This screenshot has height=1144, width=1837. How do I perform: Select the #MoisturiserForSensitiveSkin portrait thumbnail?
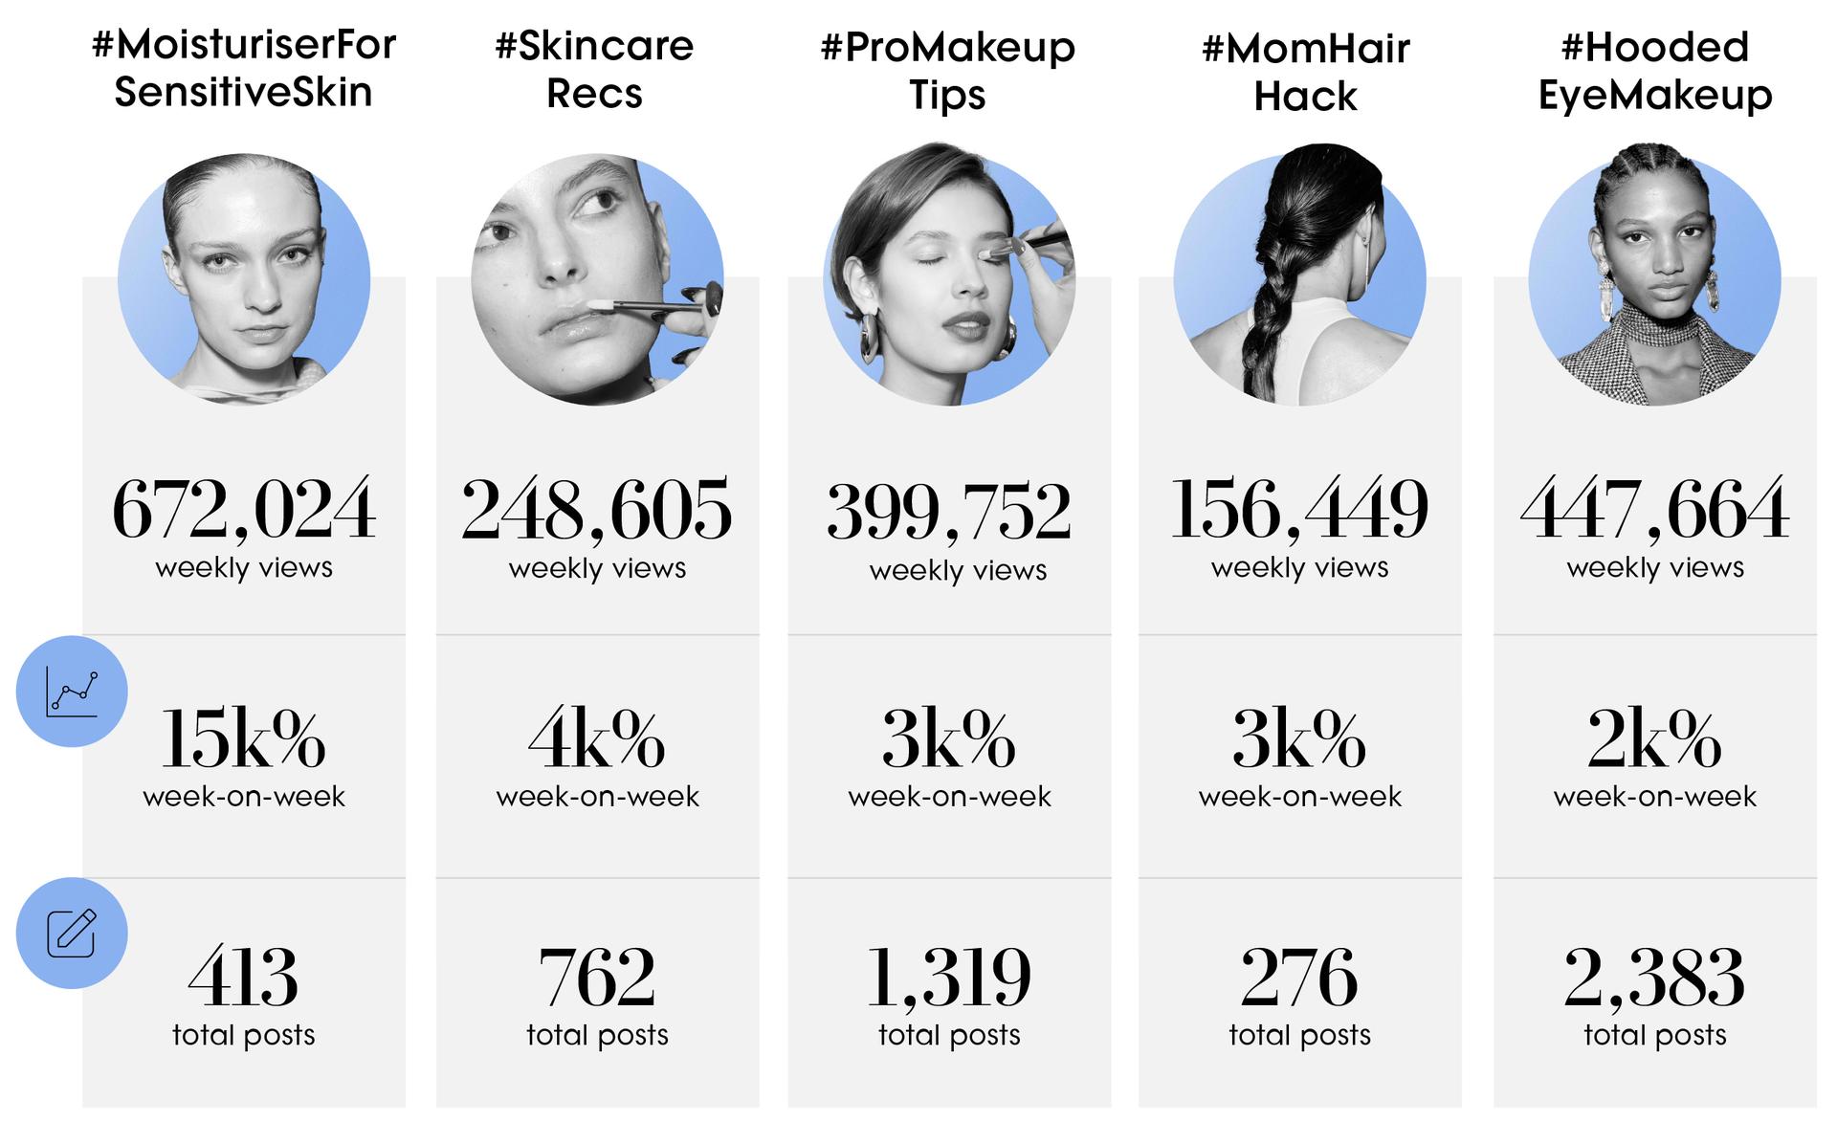(x=244, y=279)
